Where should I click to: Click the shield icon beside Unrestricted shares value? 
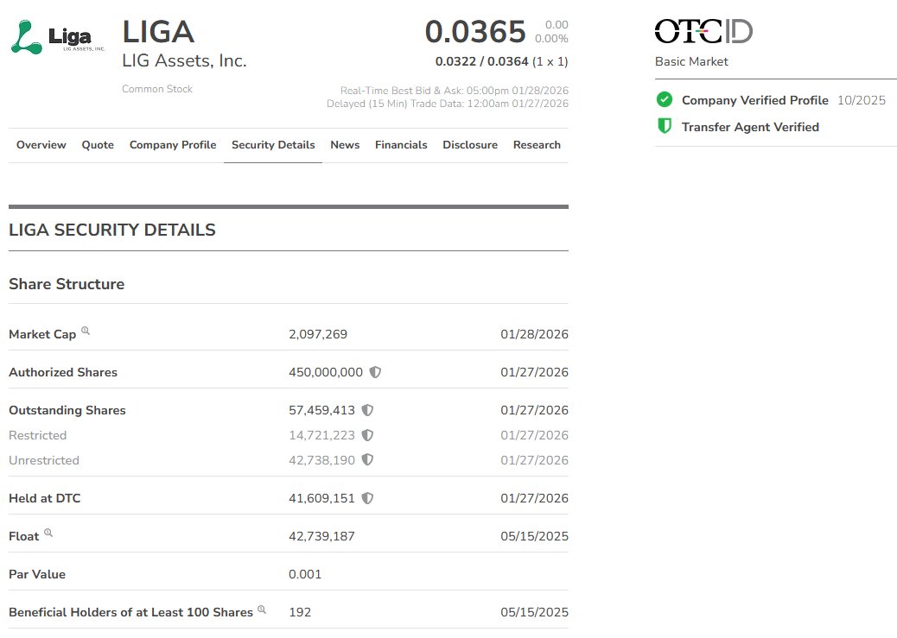(368, 459)
